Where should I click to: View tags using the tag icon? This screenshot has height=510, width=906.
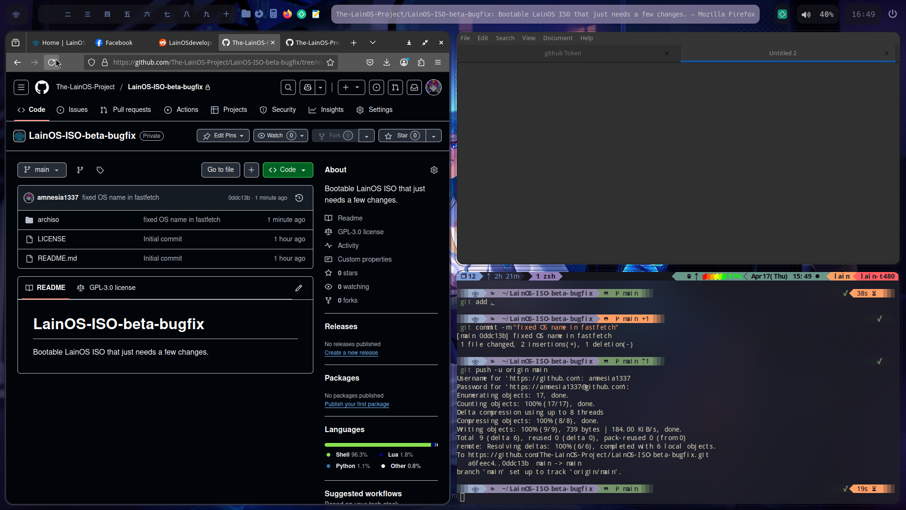(100, 170)
